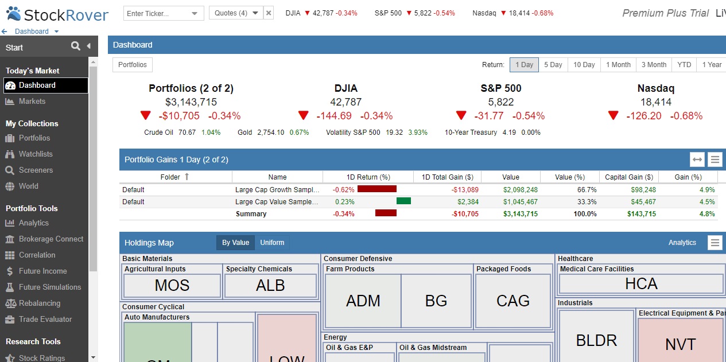
Task: Open the Rebalancing tool
Action: [39, 303]
